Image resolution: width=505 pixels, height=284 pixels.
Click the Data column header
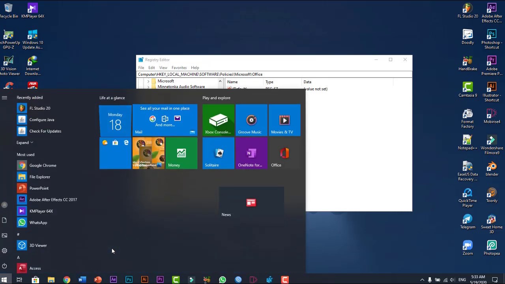347,82
